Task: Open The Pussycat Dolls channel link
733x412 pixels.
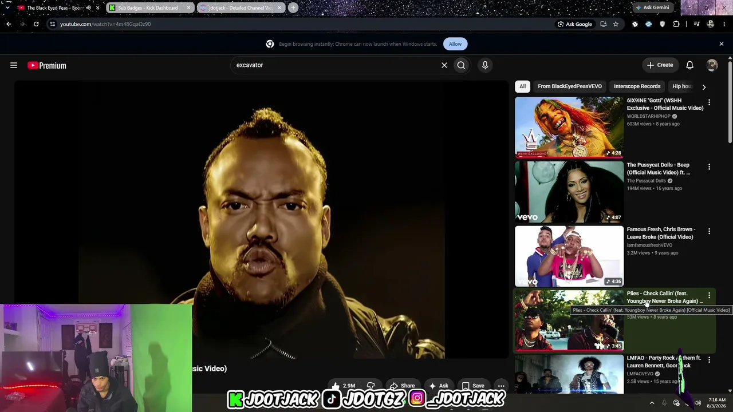Action: tap(646, 181)
